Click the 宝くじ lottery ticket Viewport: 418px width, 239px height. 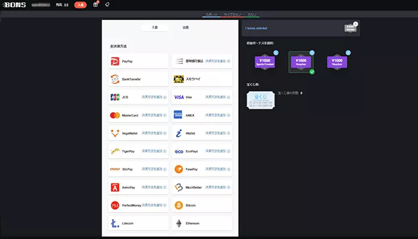261,100
